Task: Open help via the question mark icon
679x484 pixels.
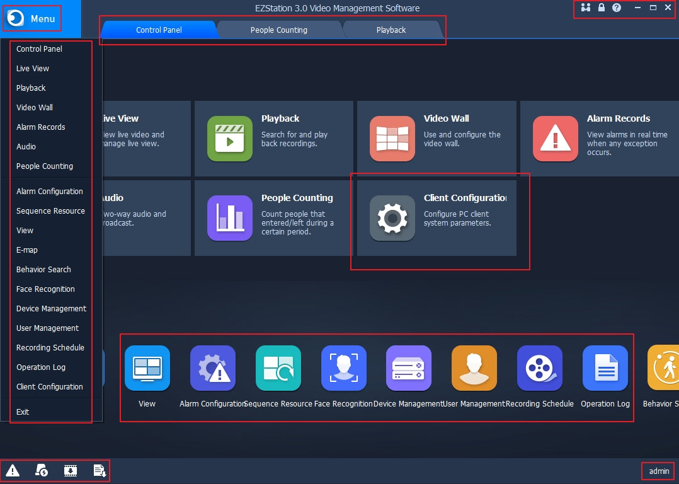Action: [617, 8]
